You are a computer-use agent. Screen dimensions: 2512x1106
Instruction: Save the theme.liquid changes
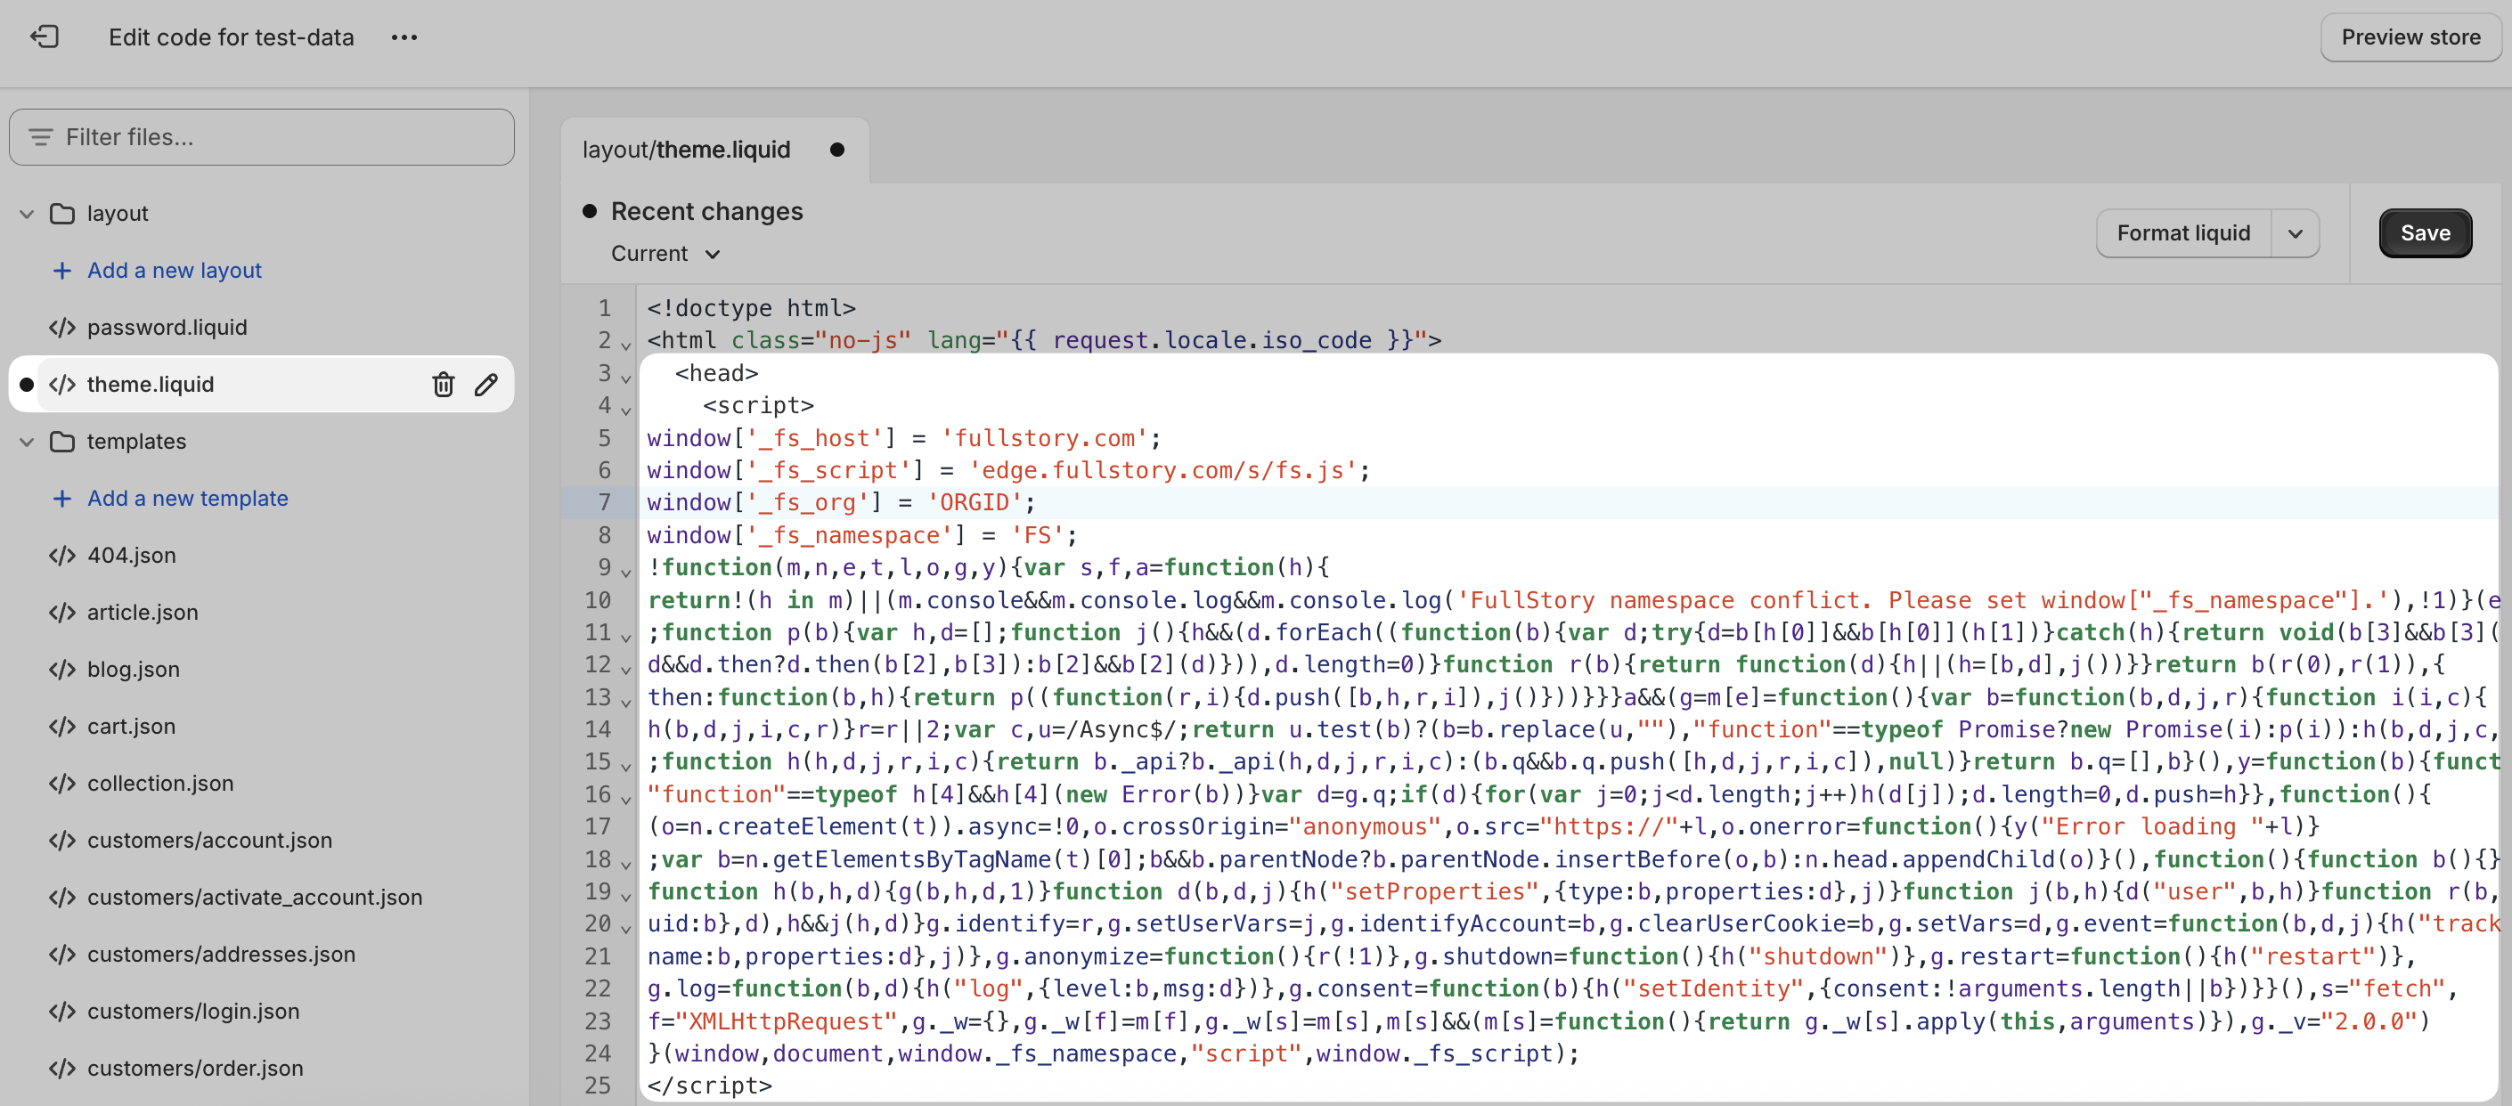click(x=2424, y=234)
